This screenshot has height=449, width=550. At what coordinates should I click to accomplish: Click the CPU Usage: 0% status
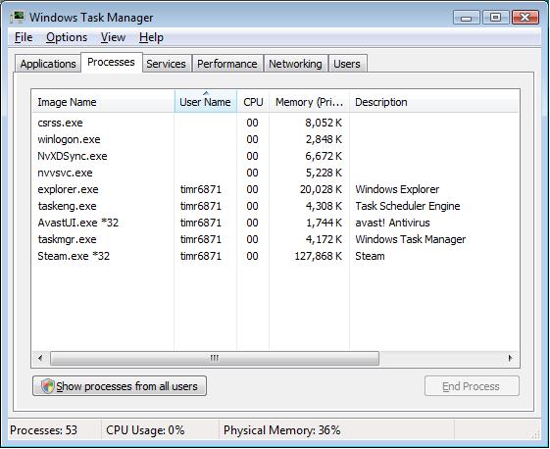145,430
